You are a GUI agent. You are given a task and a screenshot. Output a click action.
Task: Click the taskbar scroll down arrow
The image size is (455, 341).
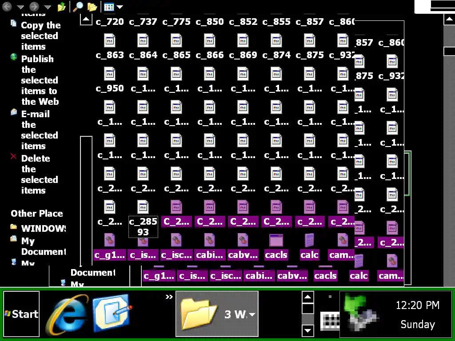(x=307, y=330)
